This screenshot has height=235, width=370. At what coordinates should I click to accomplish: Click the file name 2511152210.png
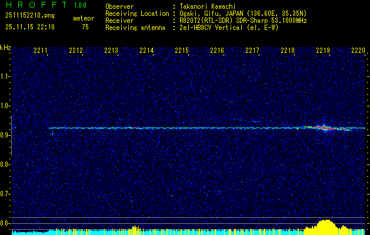30,16
